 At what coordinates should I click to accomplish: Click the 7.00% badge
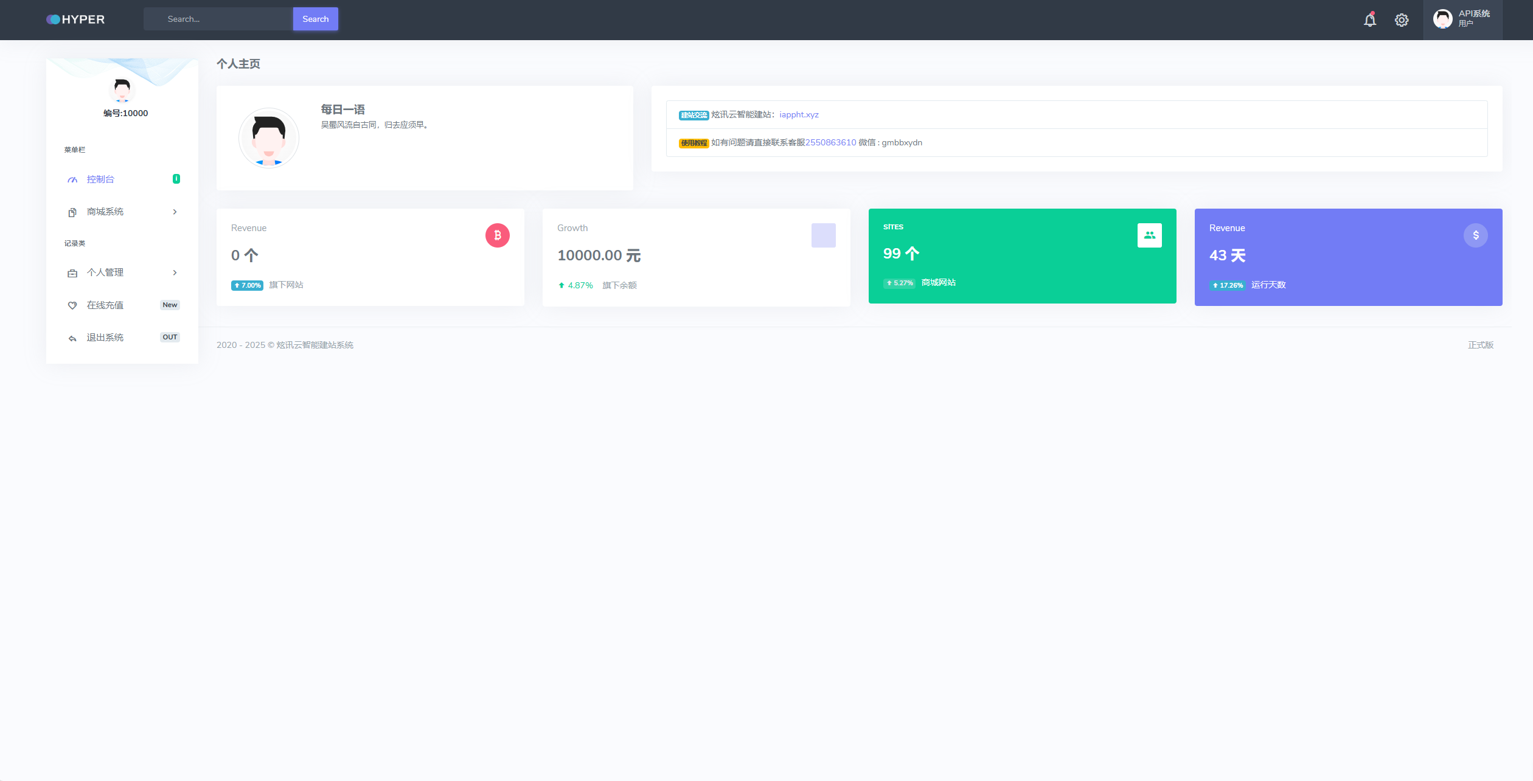[247, 286]
